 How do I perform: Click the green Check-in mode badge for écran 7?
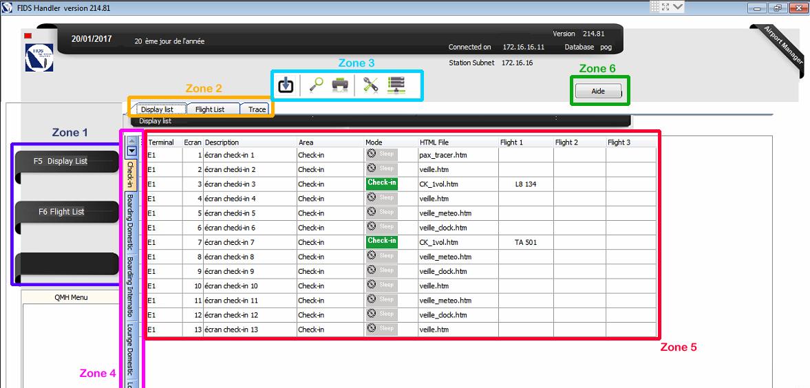coord(381,241)
